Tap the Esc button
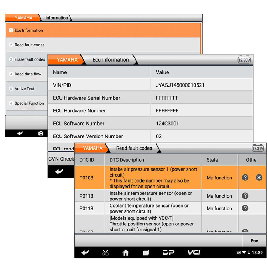The height and width of the screenshot is (267, 267). [x=254, y=241]
